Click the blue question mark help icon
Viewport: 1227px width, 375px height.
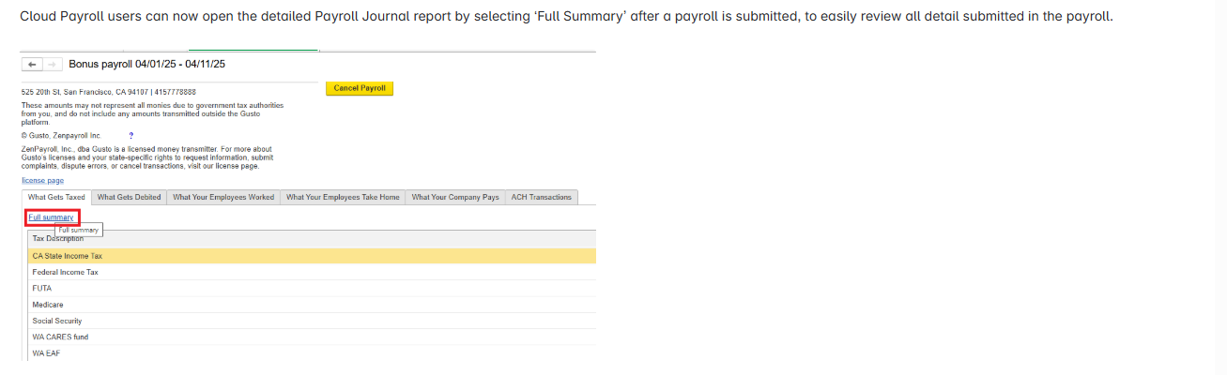[x=130, y=136]
